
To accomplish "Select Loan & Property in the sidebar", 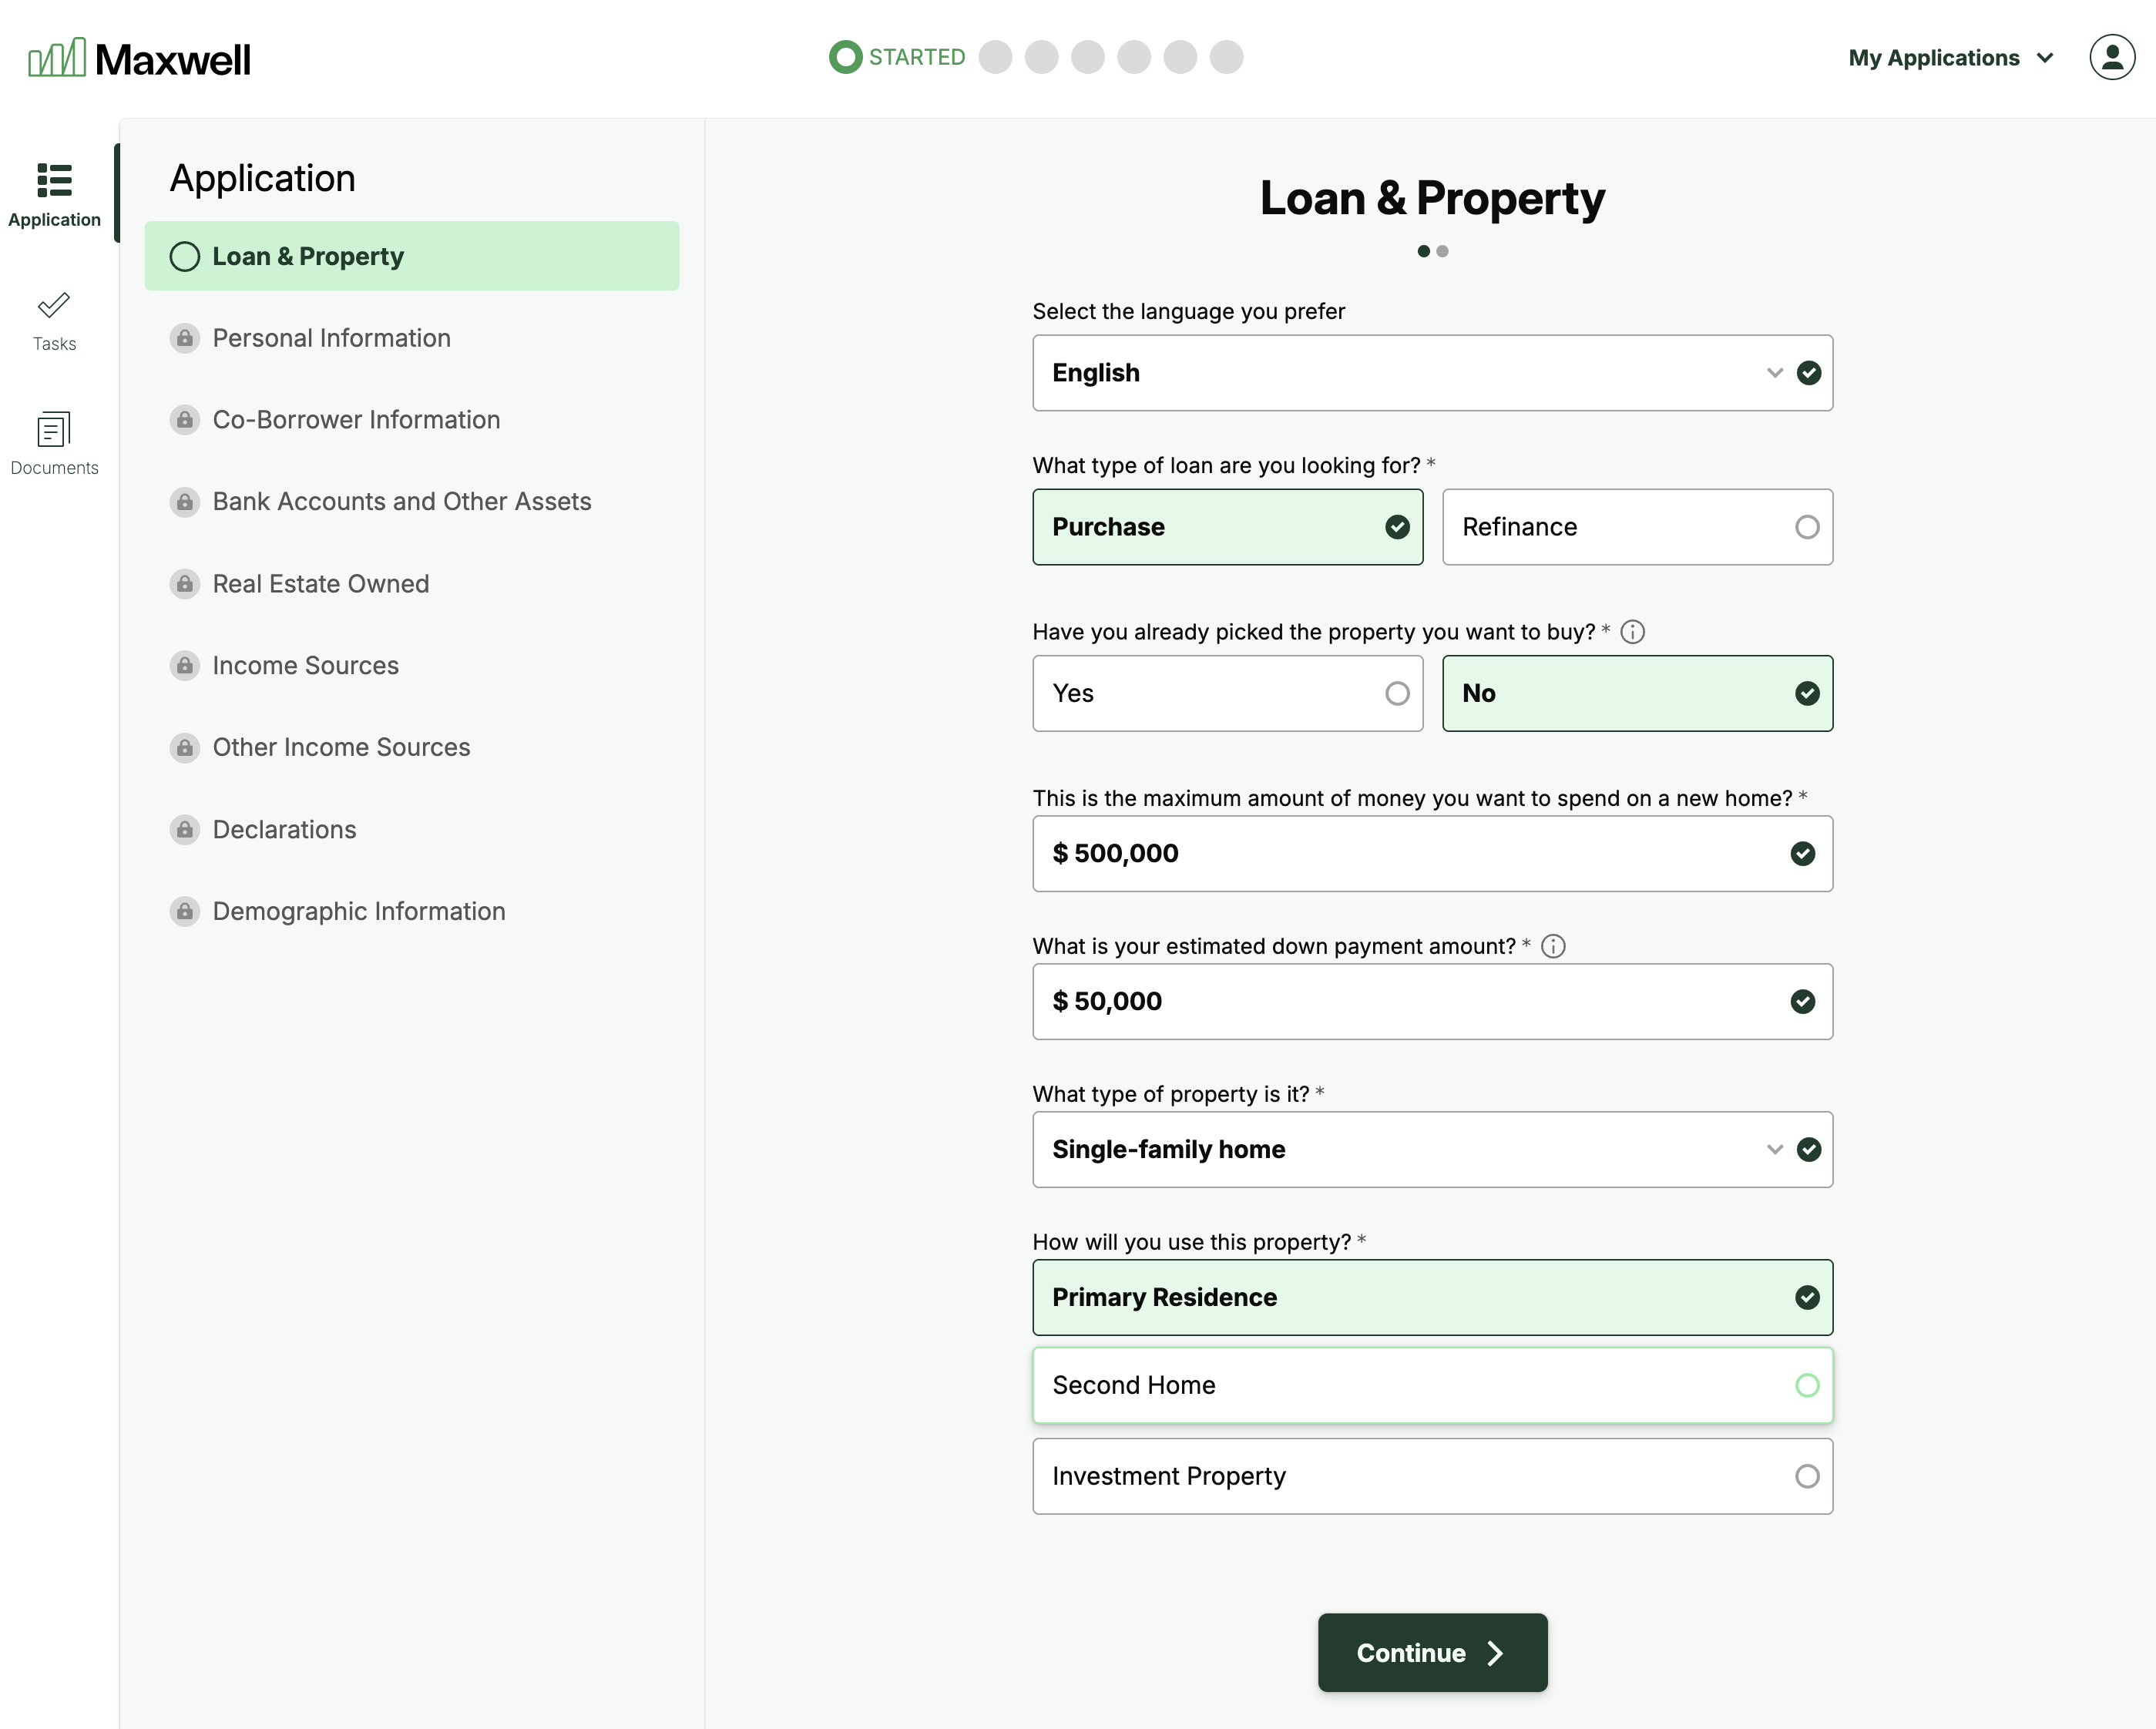I will [411, 256].
